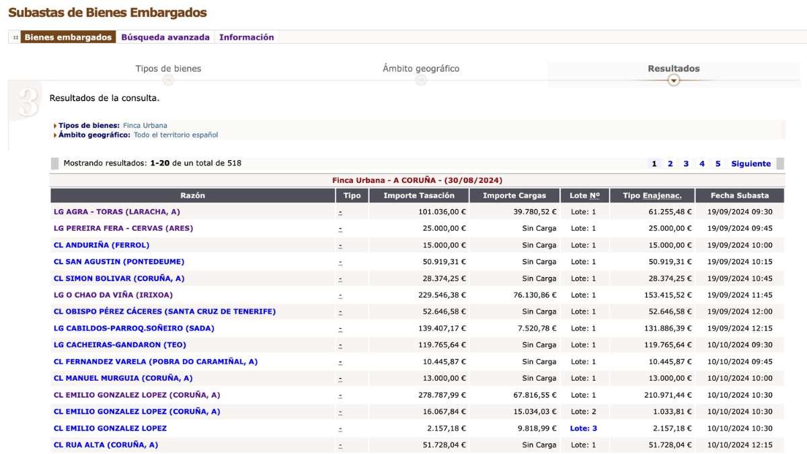Click the bold Lote: 3 link
The image size is (807, 454).
(584, 428)
